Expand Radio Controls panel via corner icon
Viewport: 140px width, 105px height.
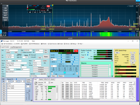click(x=112, y=60)
